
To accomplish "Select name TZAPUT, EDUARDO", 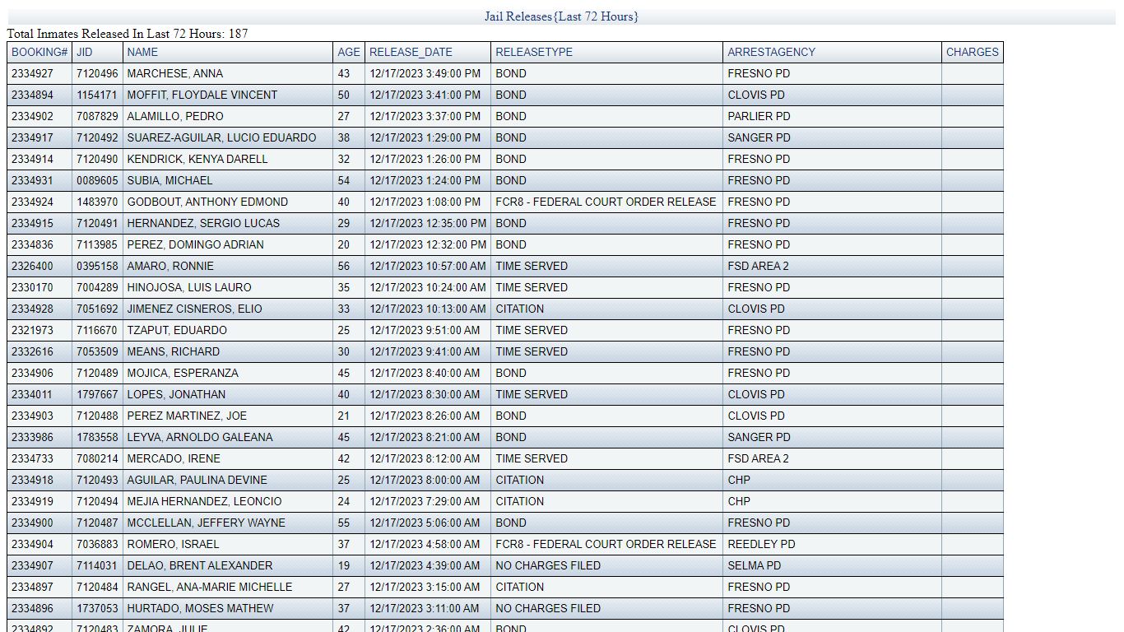I will tap(177, 330).
